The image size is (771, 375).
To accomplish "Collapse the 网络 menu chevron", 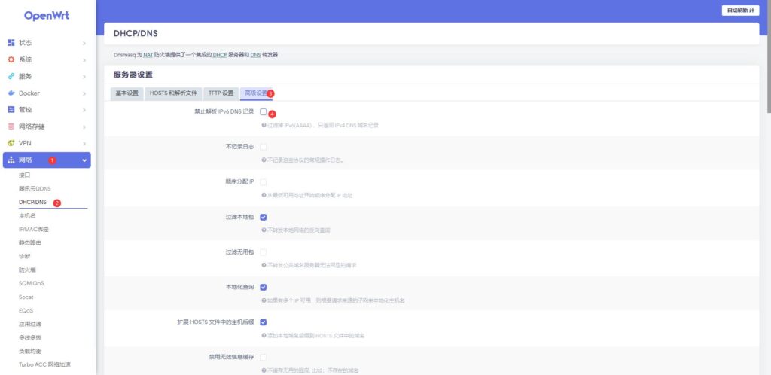I will click(84, 160).
